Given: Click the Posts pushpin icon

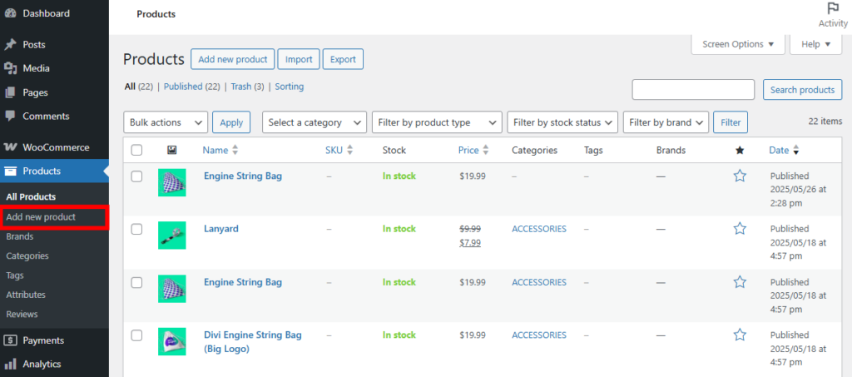Looking at the screenshot, I should pyautogui.click(x=11, y=45).
